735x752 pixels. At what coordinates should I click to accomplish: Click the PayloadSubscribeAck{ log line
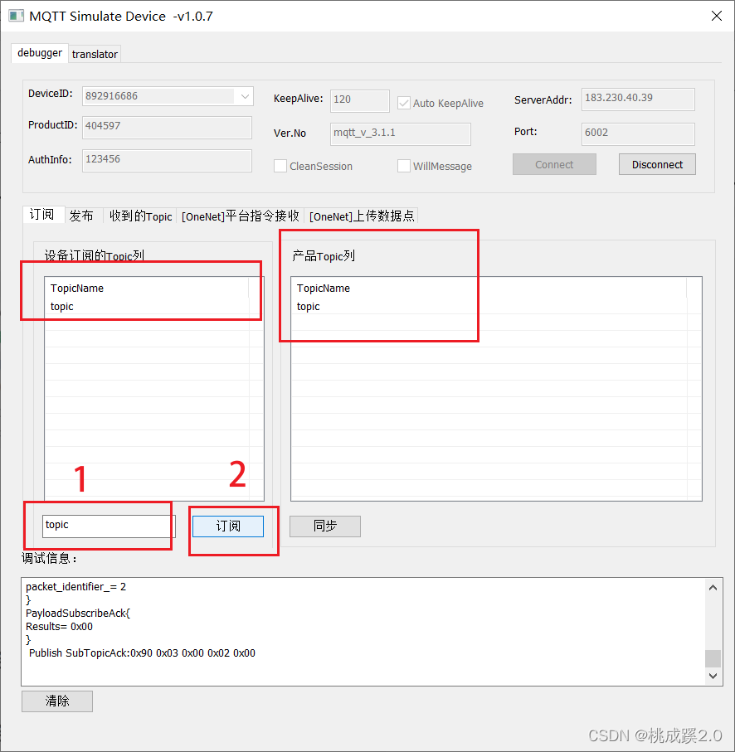[x=78, y=614]
